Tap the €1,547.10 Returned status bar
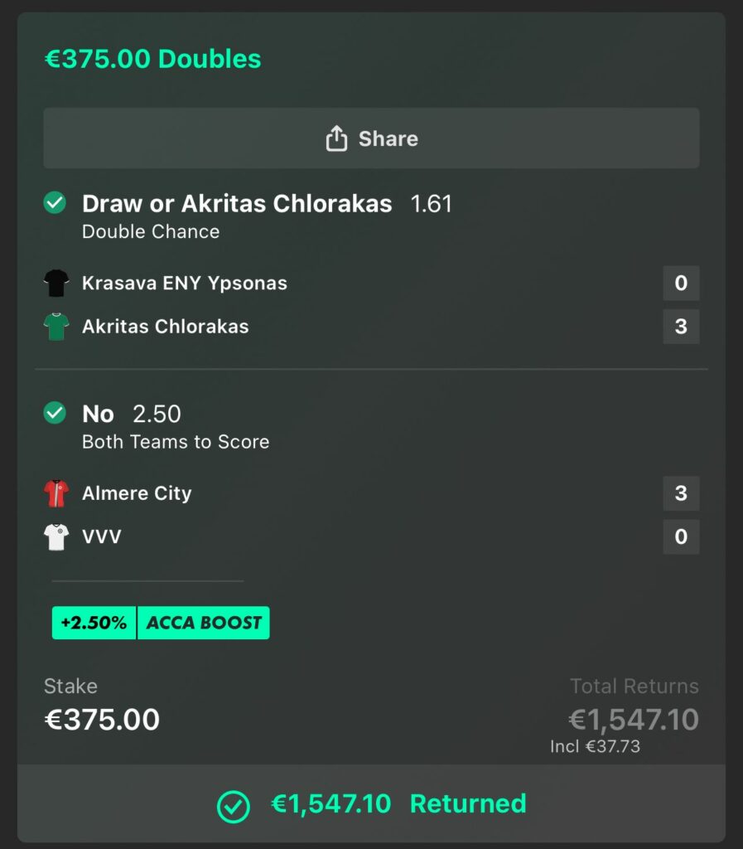743x849 pixels. point(371,804)
